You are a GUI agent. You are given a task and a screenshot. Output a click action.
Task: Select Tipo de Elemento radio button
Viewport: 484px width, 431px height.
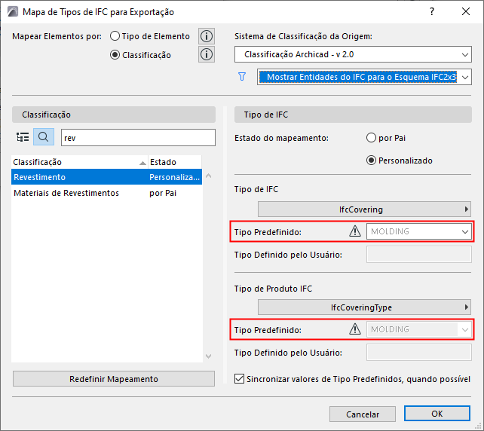[x=115, y=36]
